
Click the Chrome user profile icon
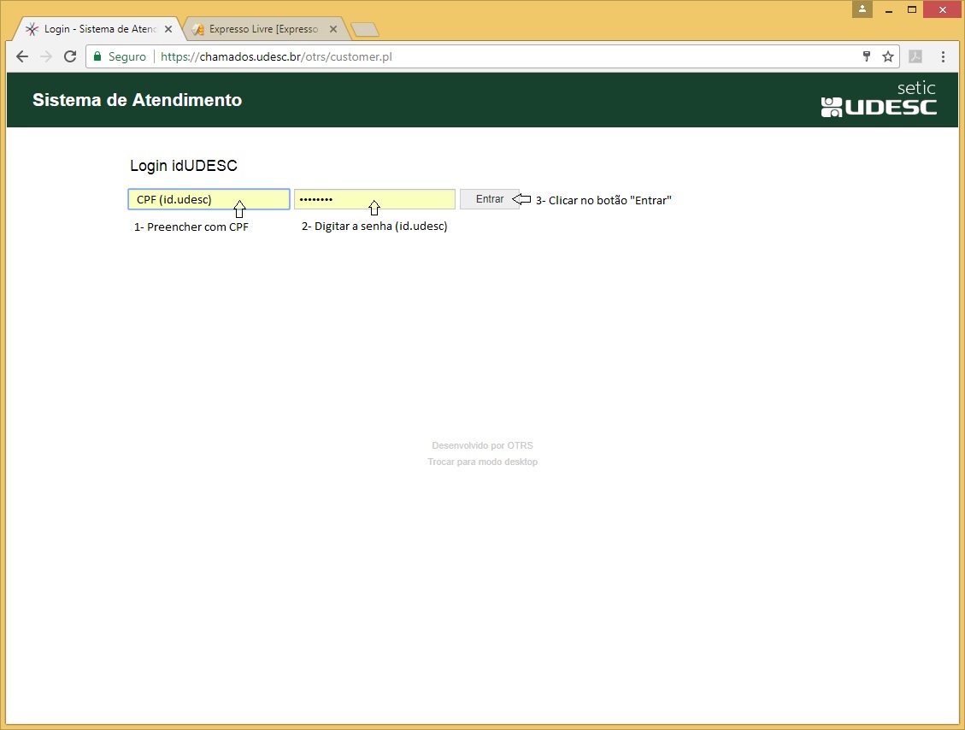pos(862,9)
